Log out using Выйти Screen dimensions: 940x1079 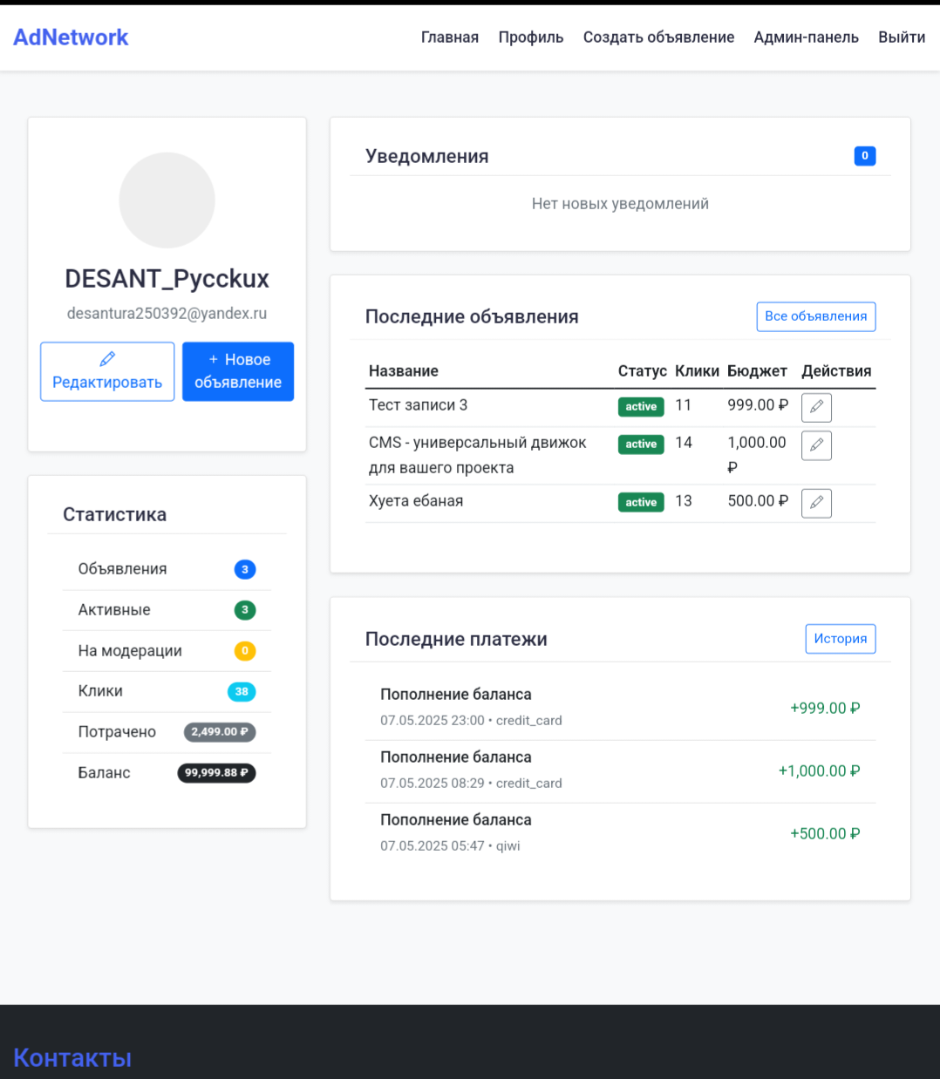901,37
